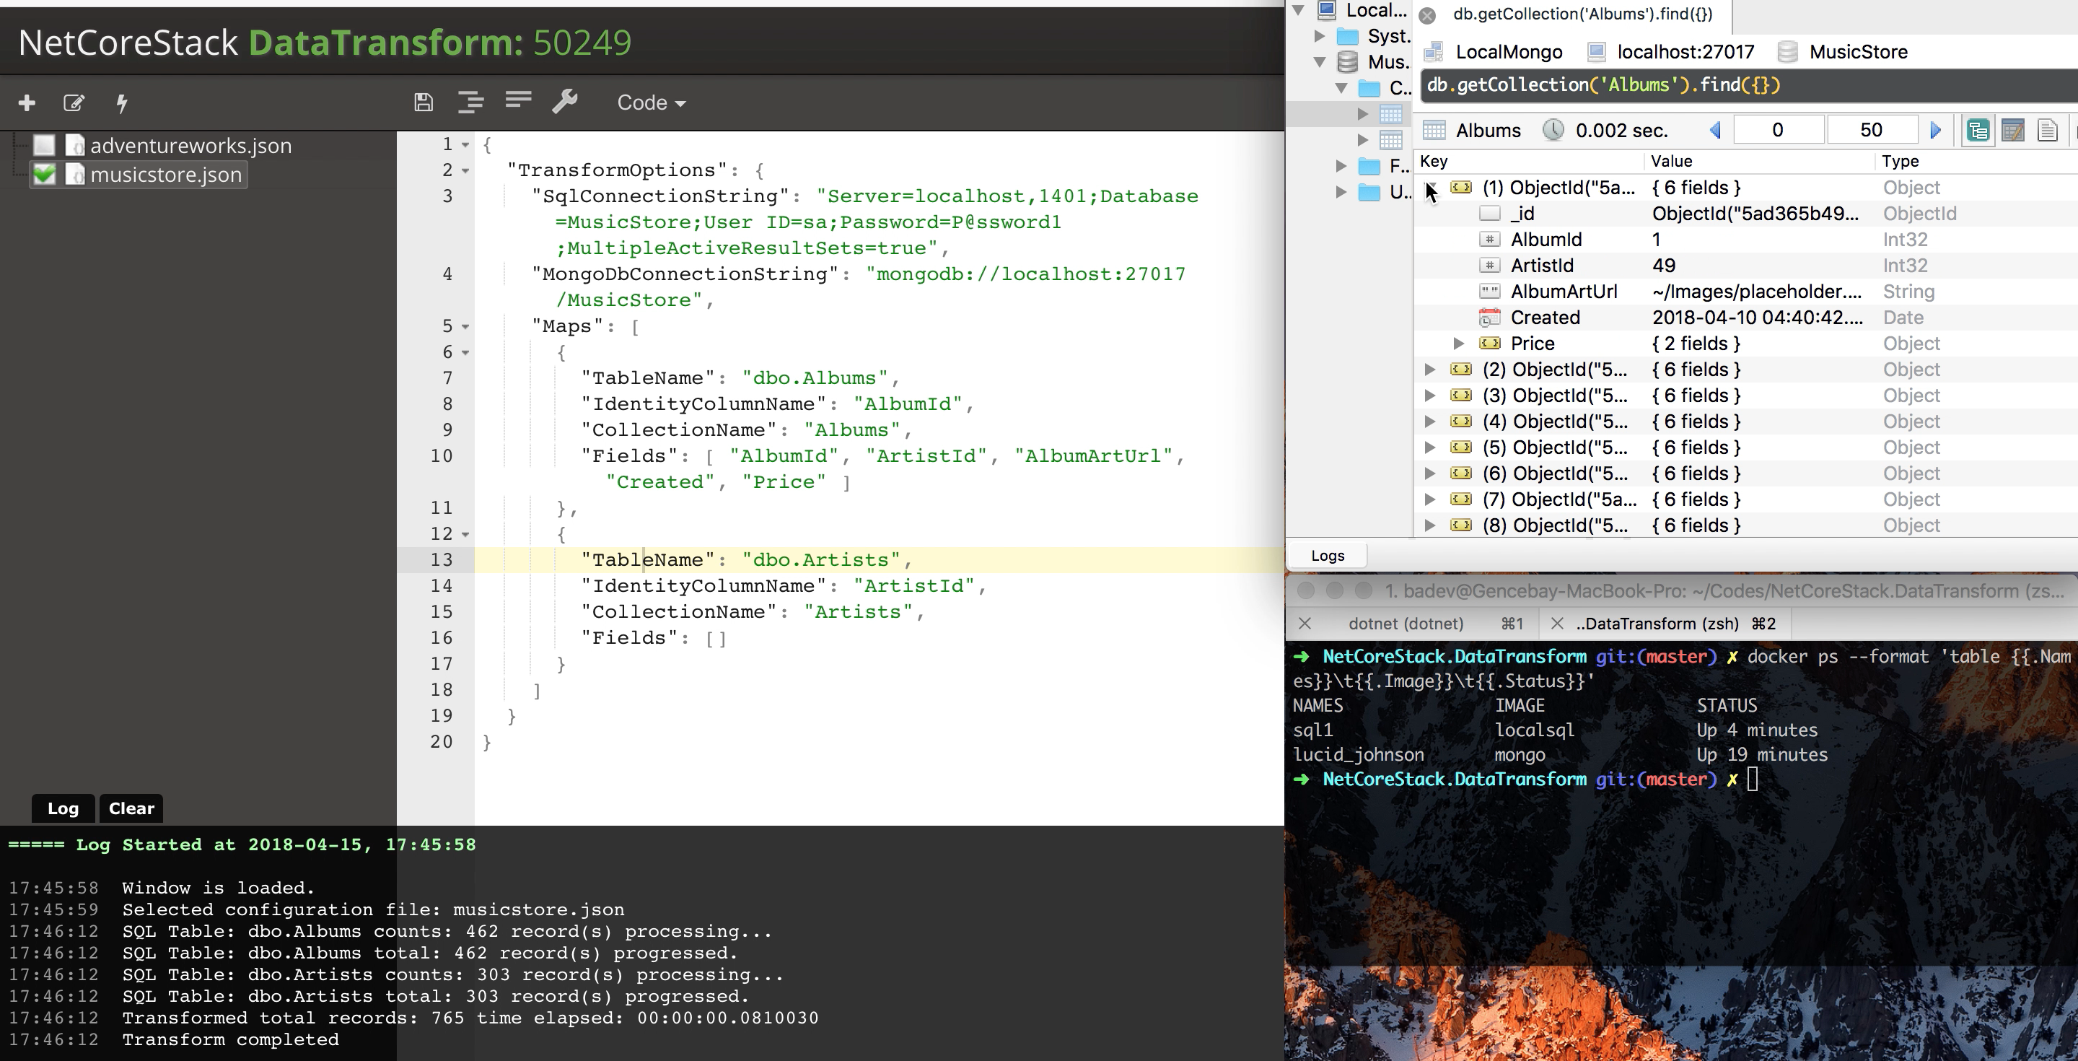Expand document (2) ObjectId row
The height and width of the screenshot is (1061, 2078).
[1429, 370]
